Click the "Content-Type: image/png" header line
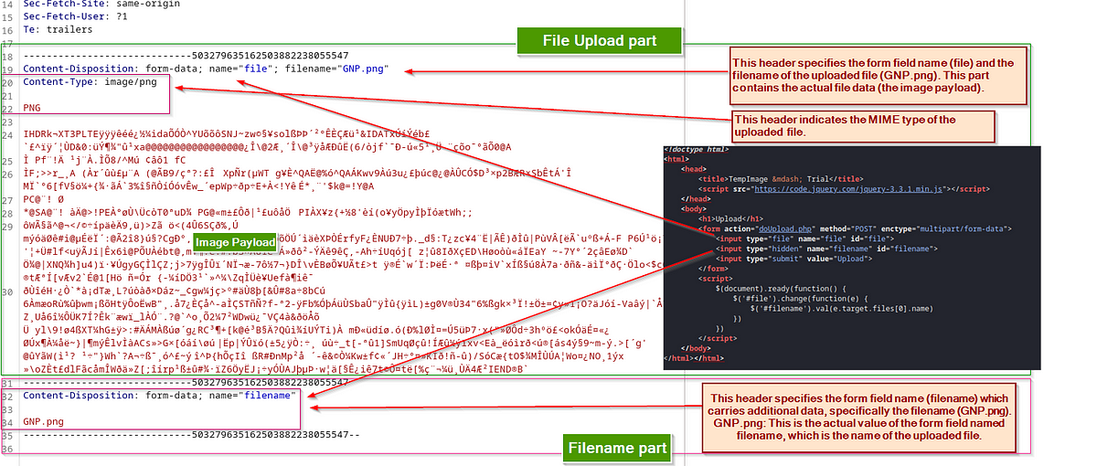The image size is (1097, 466). (x=90, y=81)
